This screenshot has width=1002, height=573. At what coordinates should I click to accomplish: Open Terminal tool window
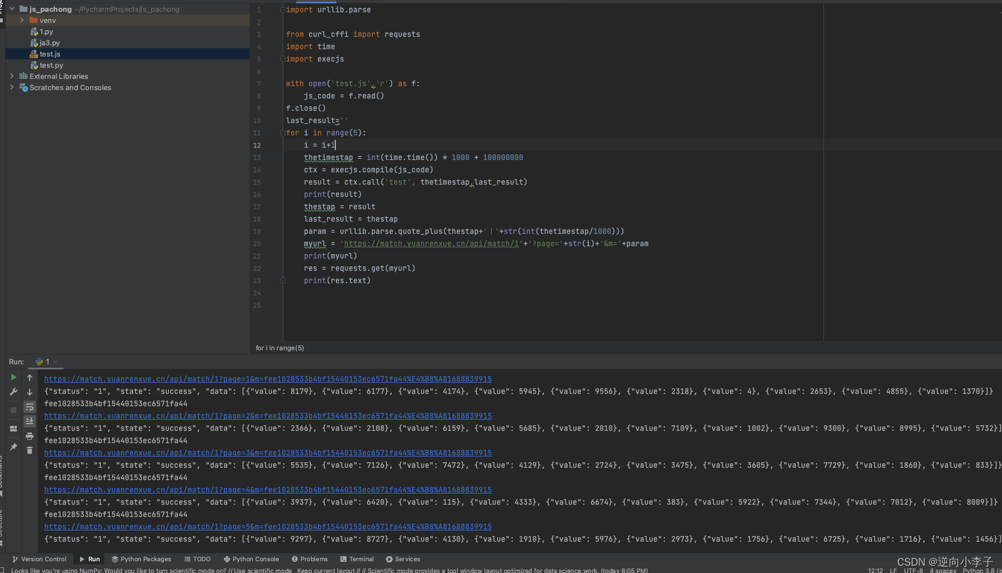(357, 559)
